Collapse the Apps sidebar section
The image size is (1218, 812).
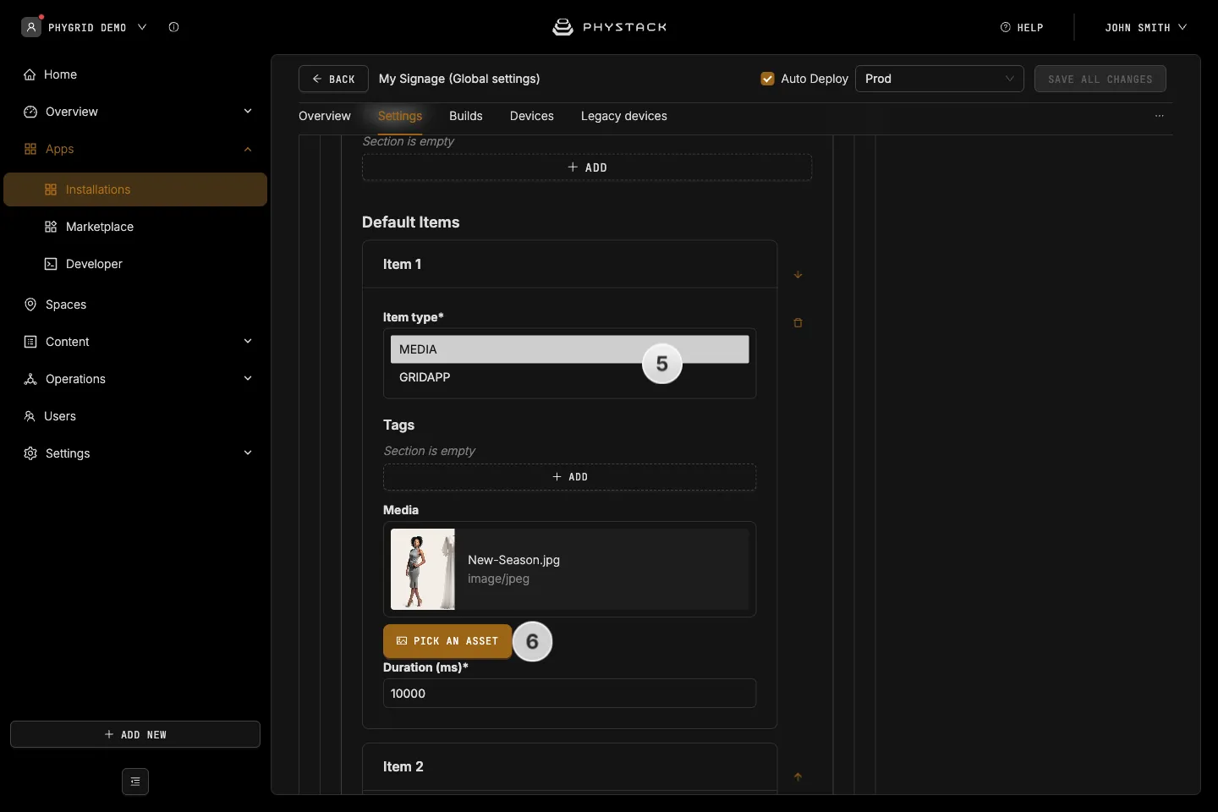click(x=248, y=149)
